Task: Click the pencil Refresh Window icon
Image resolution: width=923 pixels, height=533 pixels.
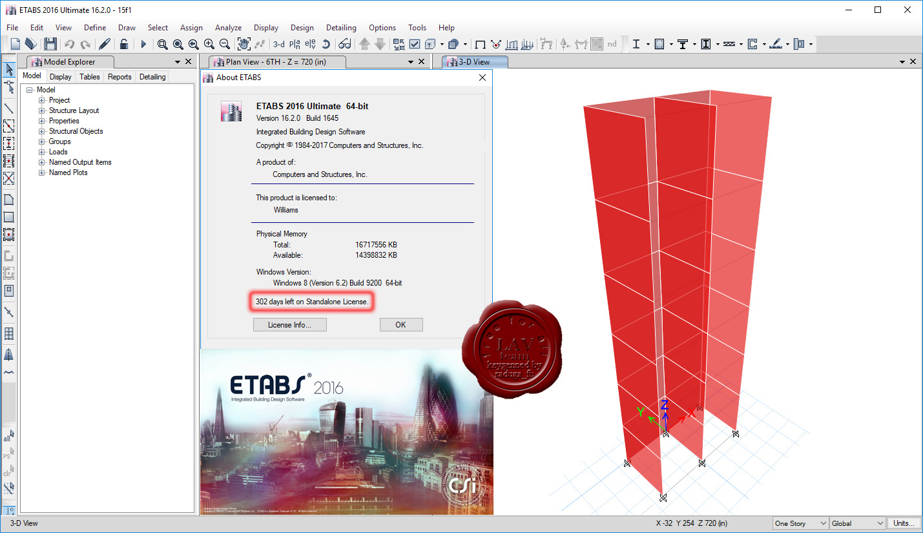Action: (x=104, y=44)
